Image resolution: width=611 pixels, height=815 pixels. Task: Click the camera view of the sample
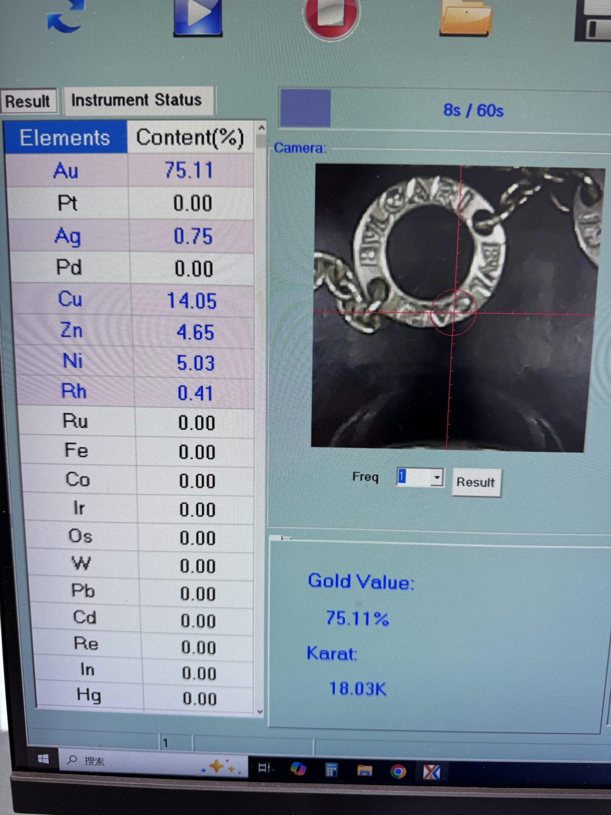[x=457, y=307]
